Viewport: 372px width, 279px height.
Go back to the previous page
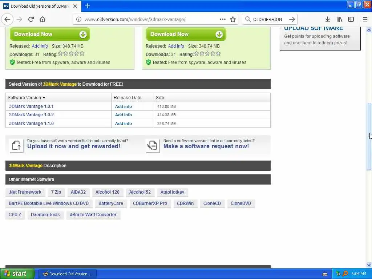(7, 20)
